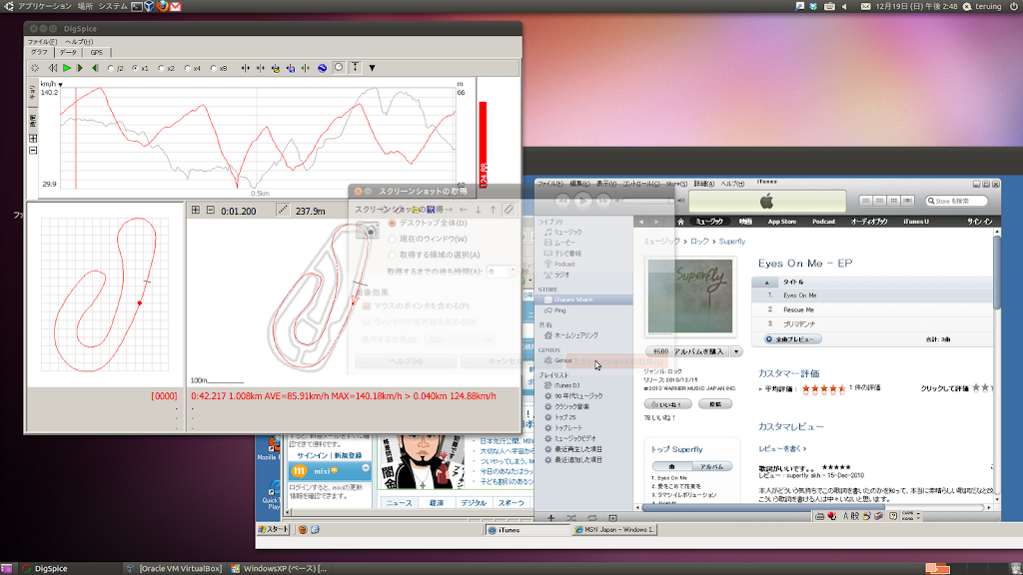
Task: Click the green split-line icon in DigSpice toolbar
Action: [306, 68]
